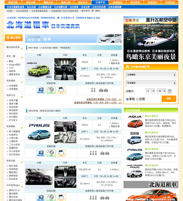This screenshot has width=183, height=201.
Task: Click AQUA row satellite navigation icon
Action: (41, 90)
